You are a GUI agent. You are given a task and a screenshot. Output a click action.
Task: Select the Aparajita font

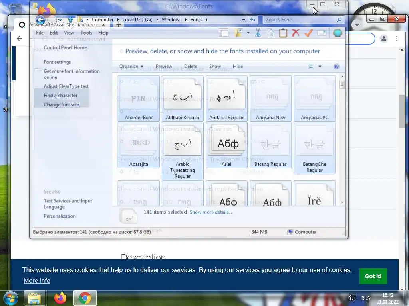(139, 145)
